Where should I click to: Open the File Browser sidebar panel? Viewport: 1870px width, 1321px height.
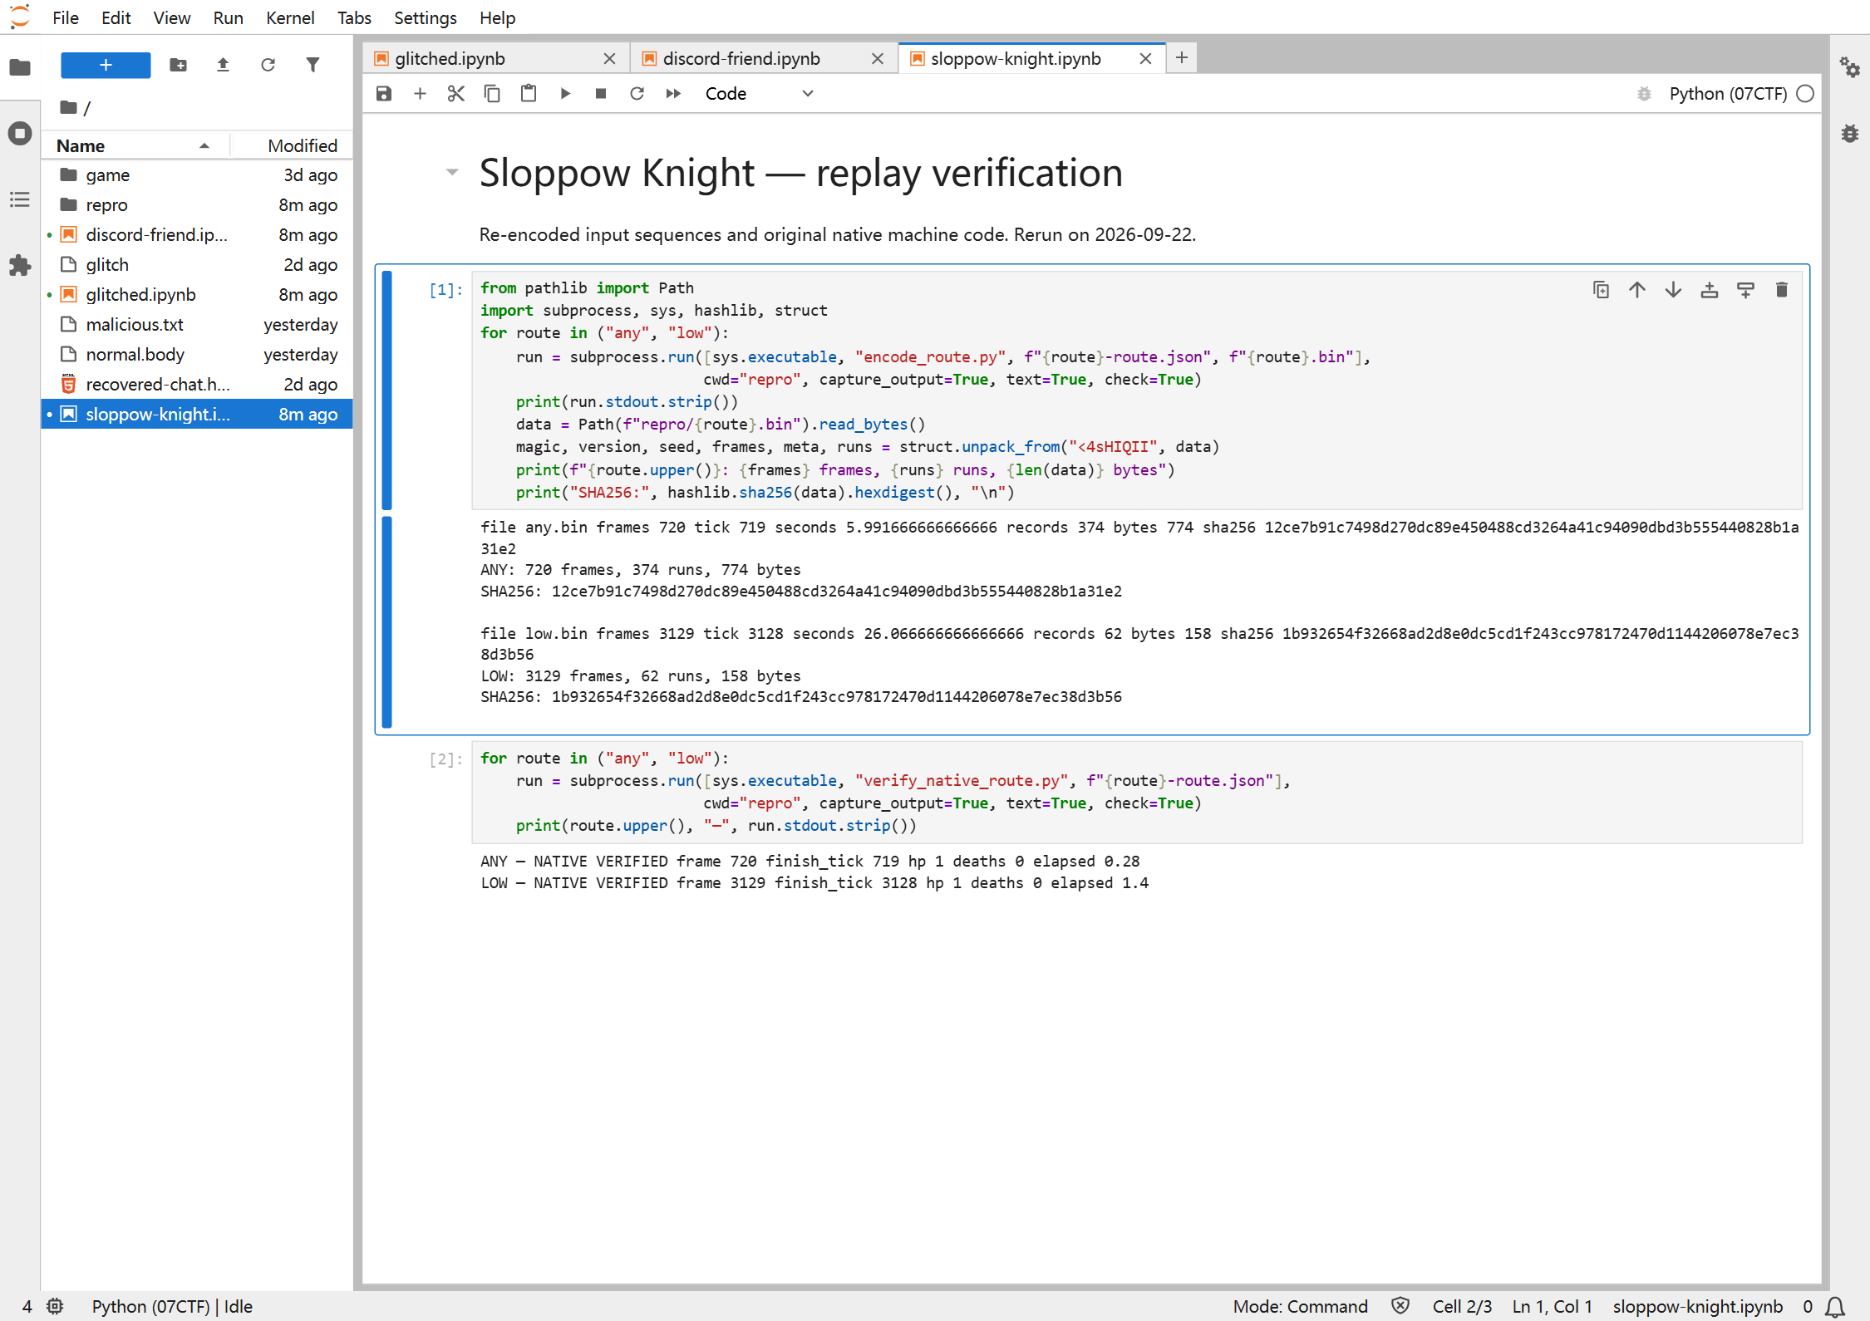20,67
